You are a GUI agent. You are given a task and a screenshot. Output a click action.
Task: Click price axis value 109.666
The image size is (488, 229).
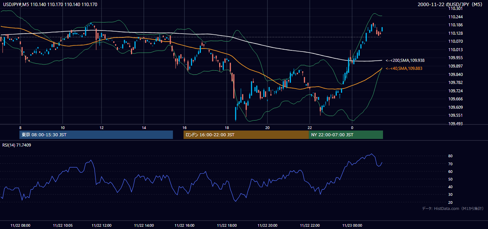point(456,99)
